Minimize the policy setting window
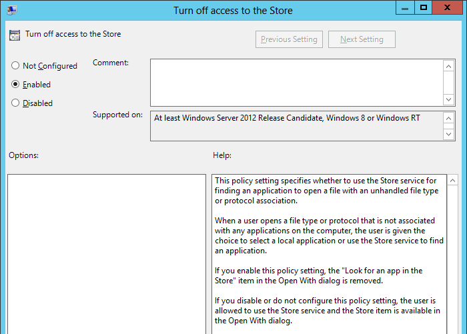Viewport: 467px width, 334px height. click(x=404, y=8)
